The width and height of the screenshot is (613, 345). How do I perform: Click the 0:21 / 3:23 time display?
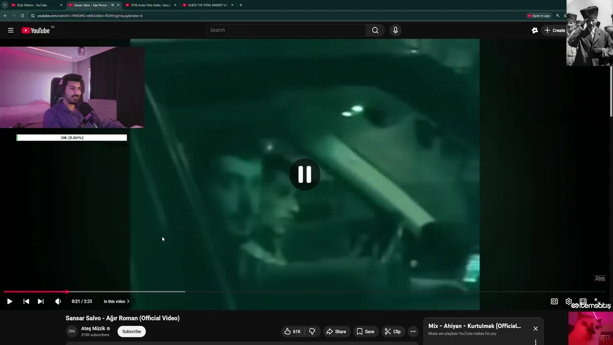pyautogui.click(x=82, y=301)
